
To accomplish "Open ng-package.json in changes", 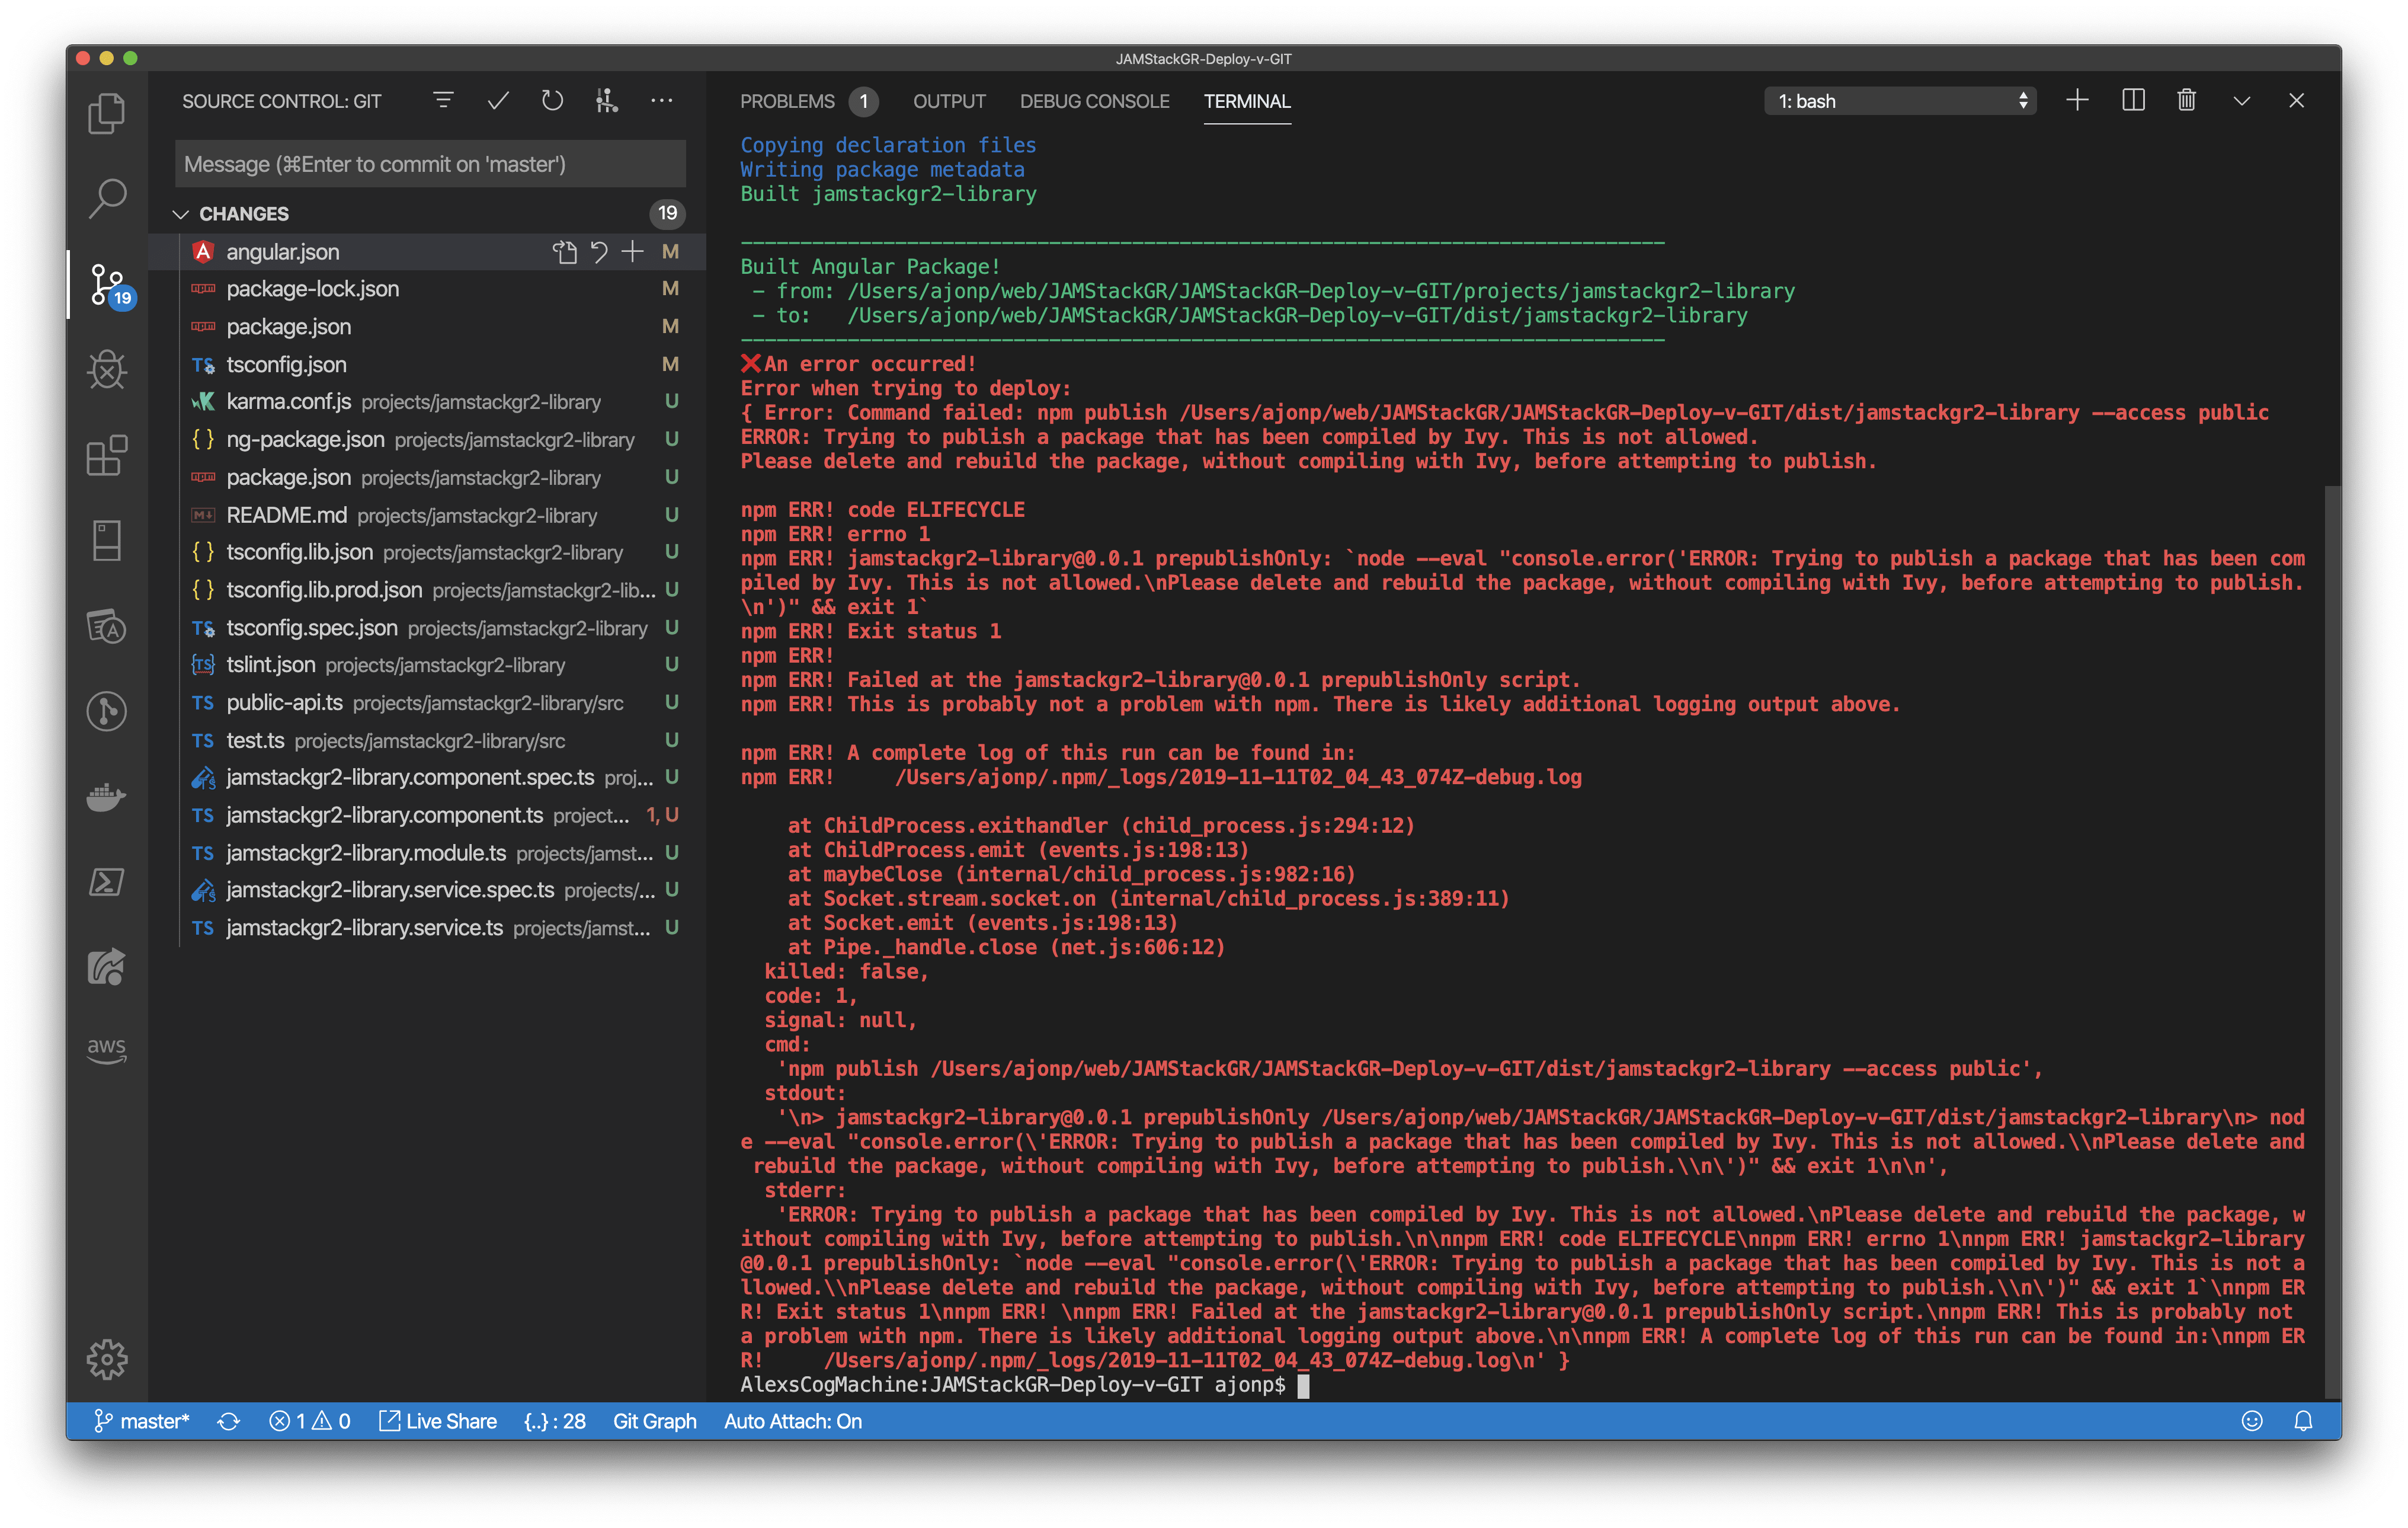I will click(x=427, y=439).
